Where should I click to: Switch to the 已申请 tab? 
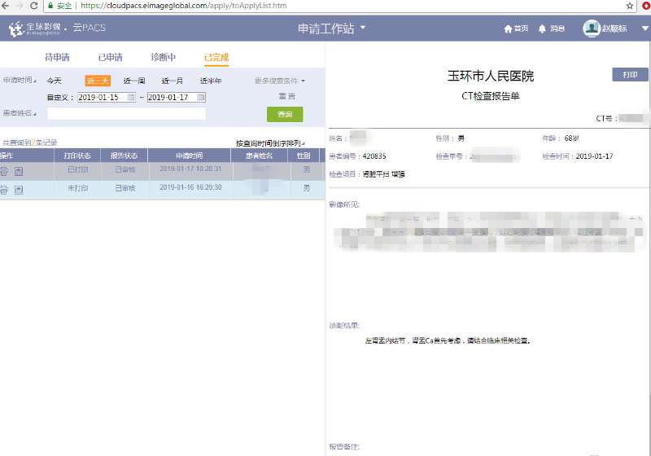111,57
